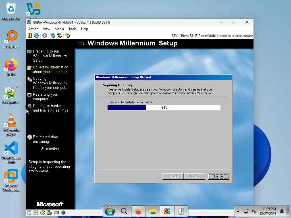
Task: Click the '38% - Press F8+F12' status text
Action: pyautogui.click(x=212, y=35)
